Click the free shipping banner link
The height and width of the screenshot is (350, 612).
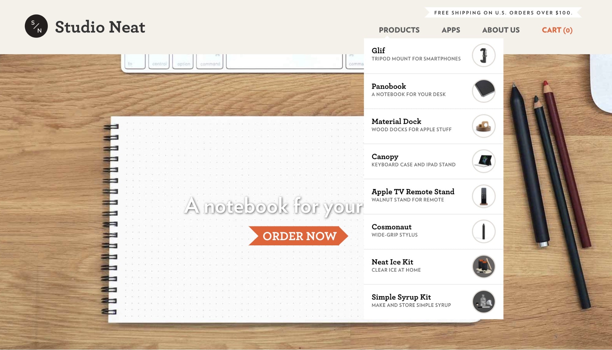[503, 12]
